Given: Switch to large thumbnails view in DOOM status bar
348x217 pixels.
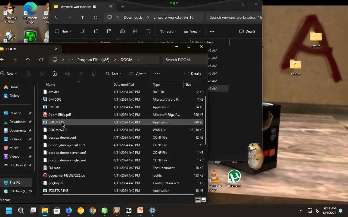Looking at the screenshot, I should (x=204, y=200).
